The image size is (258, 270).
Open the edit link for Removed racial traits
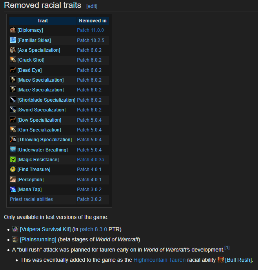(92, 6)
